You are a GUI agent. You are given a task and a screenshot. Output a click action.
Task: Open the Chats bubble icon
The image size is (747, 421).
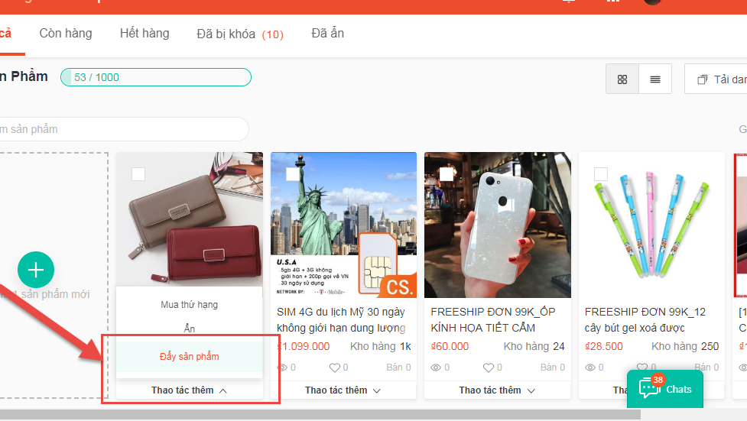click(649, 388)
